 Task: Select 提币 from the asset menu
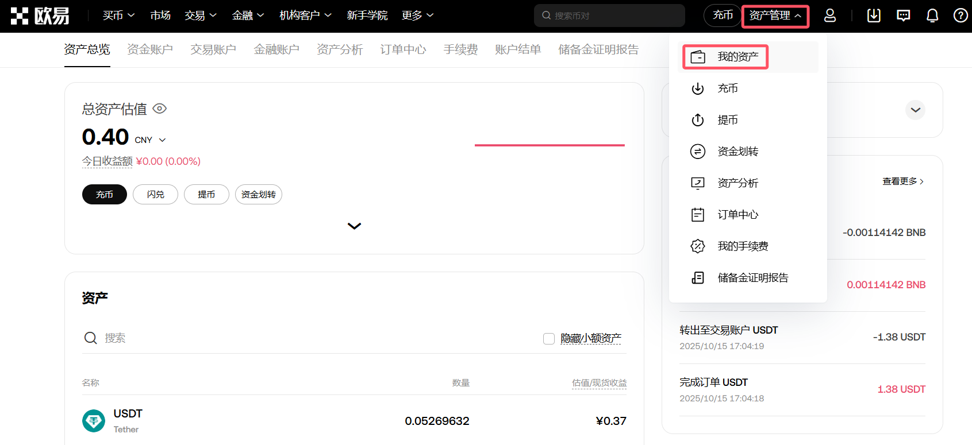728,120
